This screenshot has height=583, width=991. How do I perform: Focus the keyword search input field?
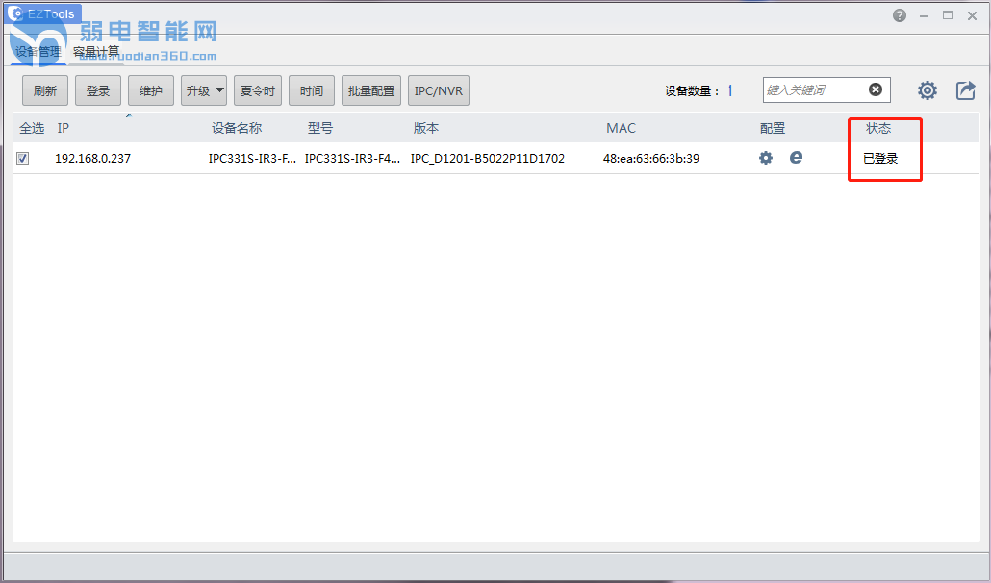tap(814, 90)
